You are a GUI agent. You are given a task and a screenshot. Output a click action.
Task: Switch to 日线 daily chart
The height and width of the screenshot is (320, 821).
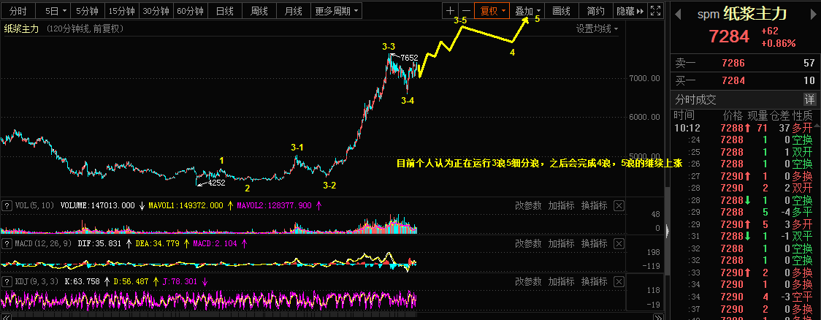pos(225,10)
